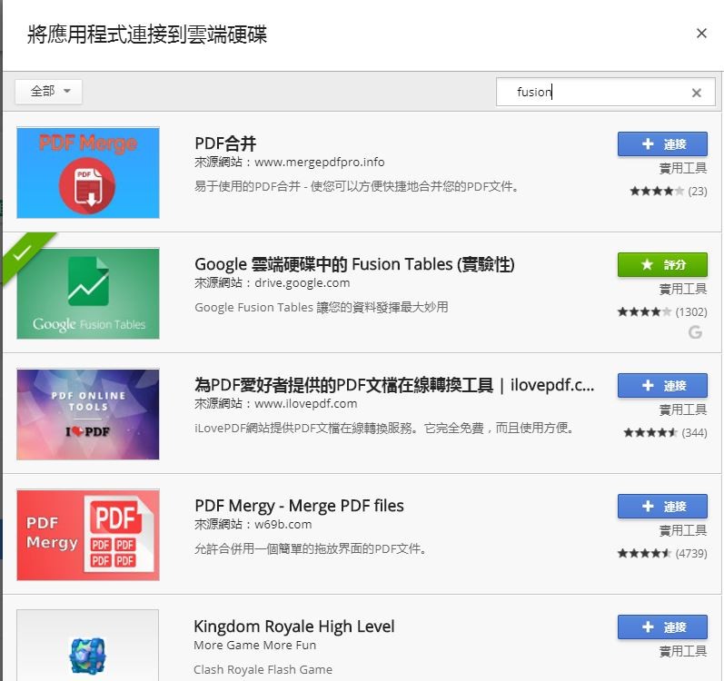Open Kingdom Royale High Level thumbnail
The height and width of the screenshot is (681, 724).
pos(88,645)
